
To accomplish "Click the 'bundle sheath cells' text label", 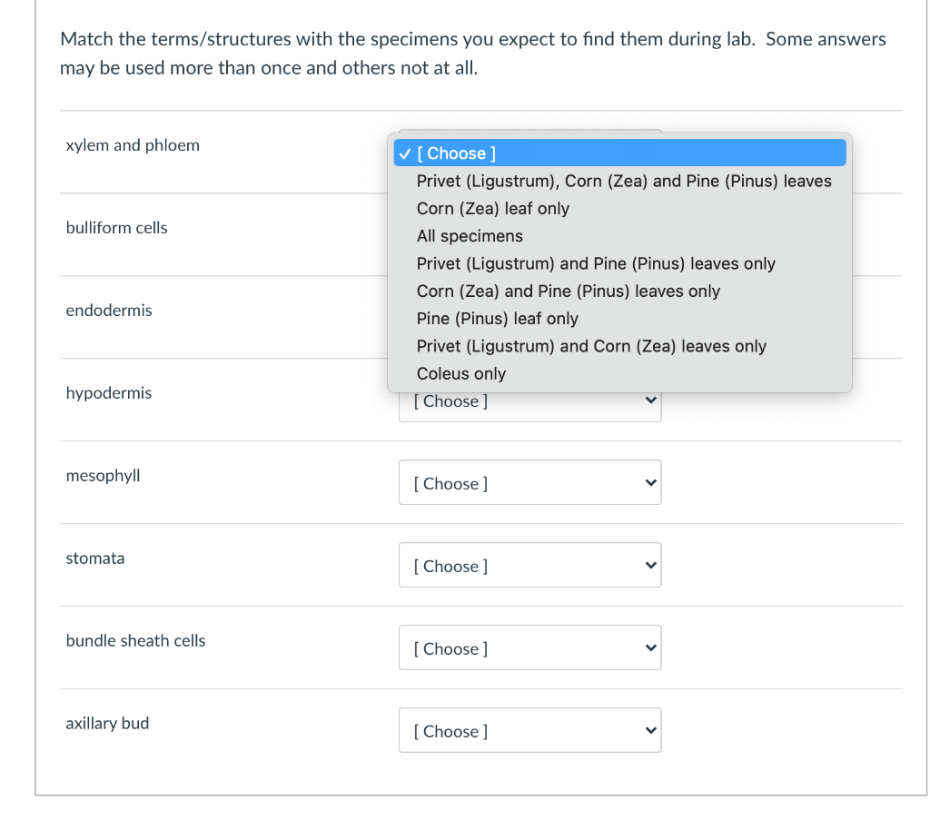I will click(136, 641).
